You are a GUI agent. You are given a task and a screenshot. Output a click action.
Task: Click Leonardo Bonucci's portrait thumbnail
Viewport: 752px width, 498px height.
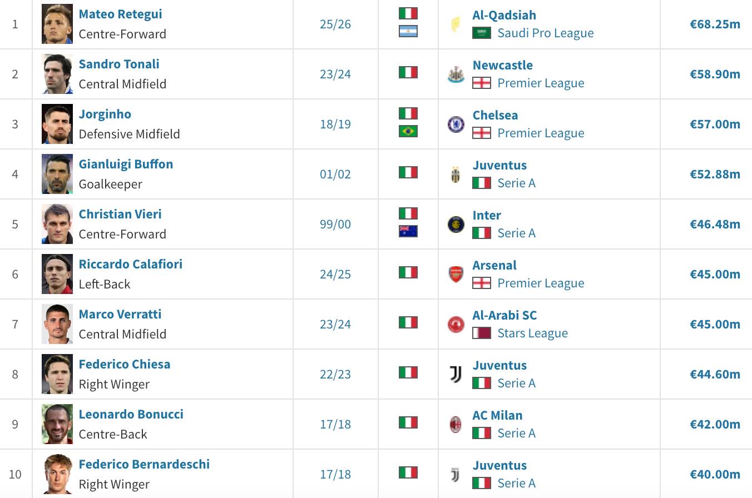click(x=57, y=424)
